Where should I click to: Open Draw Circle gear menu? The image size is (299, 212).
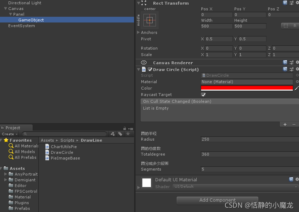point(297,69)
